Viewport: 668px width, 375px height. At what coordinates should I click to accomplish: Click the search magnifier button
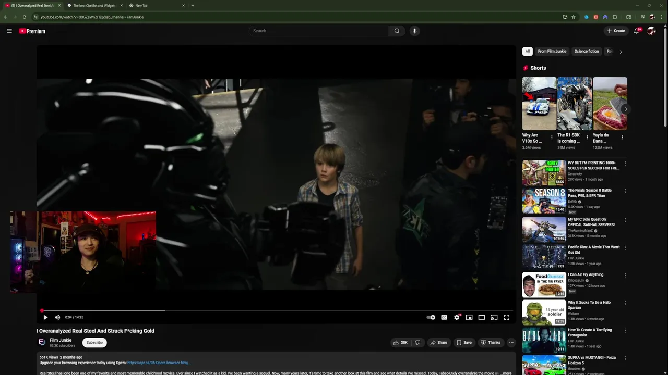(x=397, y=31)
